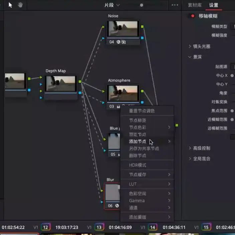Switch to the 素材库 tab

(x=195, y=5)
